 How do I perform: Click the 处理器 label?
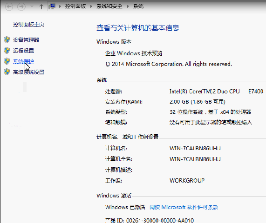tap(114, 92)
